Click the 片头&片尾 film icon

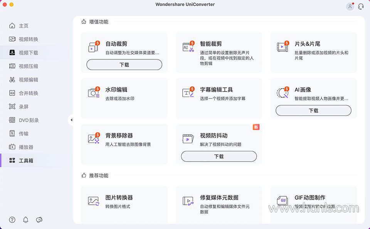(x=283, y=47)
